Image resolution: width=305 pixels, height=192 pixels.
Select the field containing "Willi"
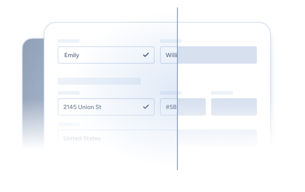pyautogui.click(x=208, y=55)
